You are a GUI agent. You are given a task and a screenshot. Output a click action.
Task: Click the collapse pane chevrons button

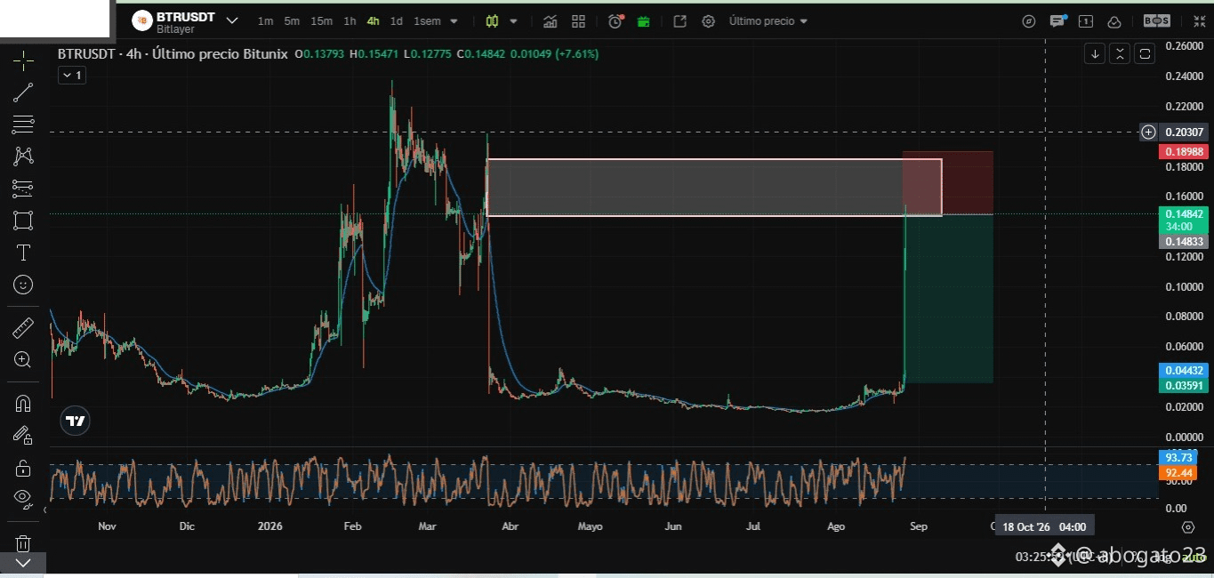(1120, 53)
